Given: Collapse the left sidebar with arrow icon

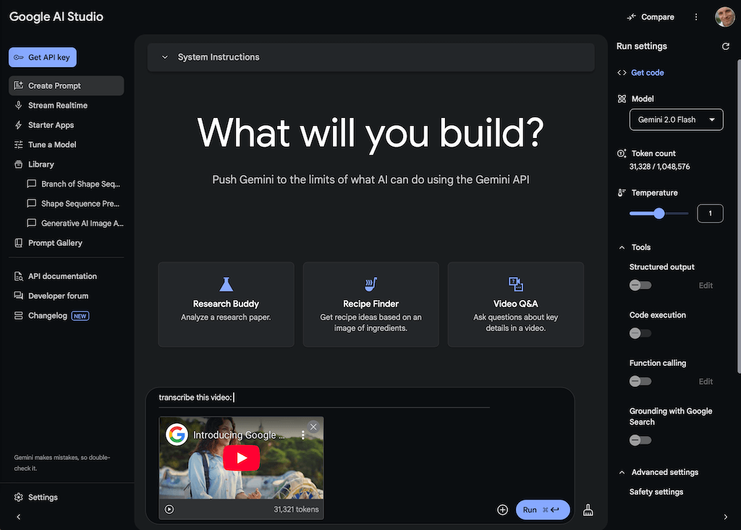Looking at the screenshot, I should pyautogui.click(x=18, y=517).
